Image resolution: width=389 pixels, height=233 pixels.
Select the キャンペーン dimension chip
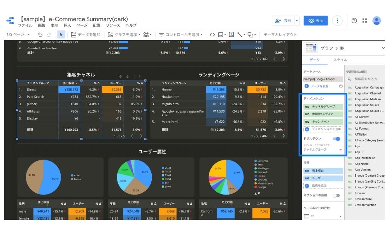point(323,122)
